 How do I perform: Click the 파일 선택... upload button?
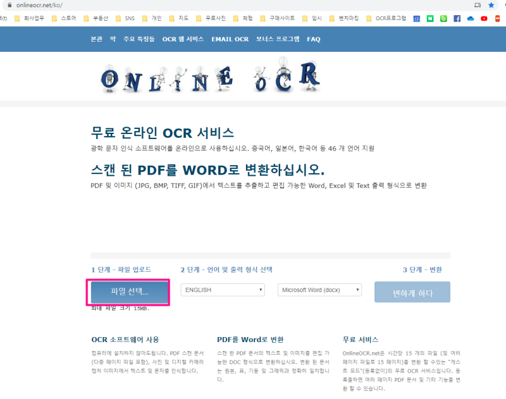tap(130, 292)
